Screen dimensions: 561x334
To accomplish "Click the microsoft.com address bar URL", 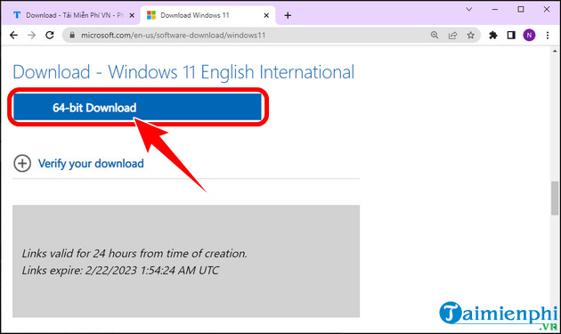I will [173, 35].
